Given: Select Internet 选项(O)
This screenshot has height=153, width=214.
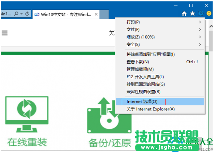Looking at the screenshot, I should pos(160,102).
